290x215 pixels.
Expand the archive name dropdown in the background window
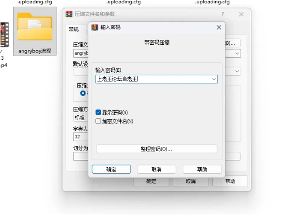(237, 54)
